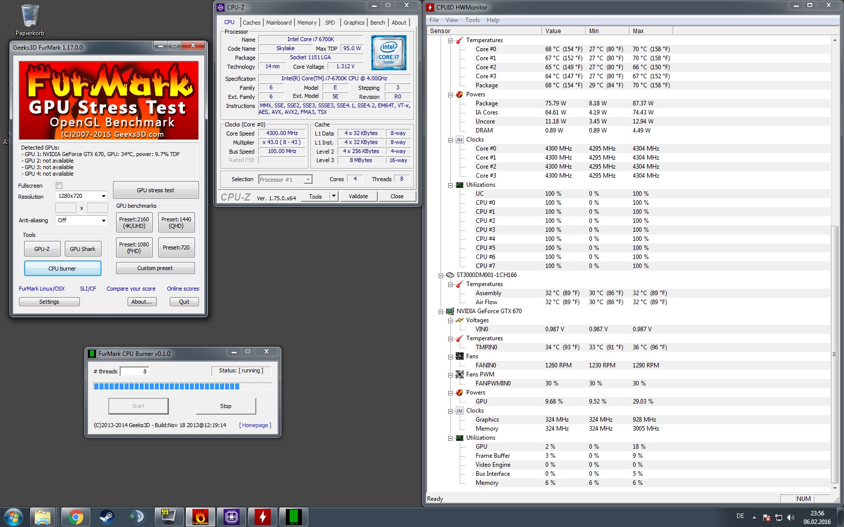Click the ST3000DM001 hard drive icon
The width and height of the screenshot is (844, 527).
coord(450,275)
